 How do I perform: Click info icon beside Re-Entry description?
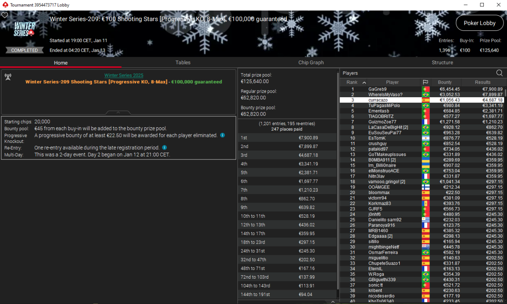[x=164, y=148]
